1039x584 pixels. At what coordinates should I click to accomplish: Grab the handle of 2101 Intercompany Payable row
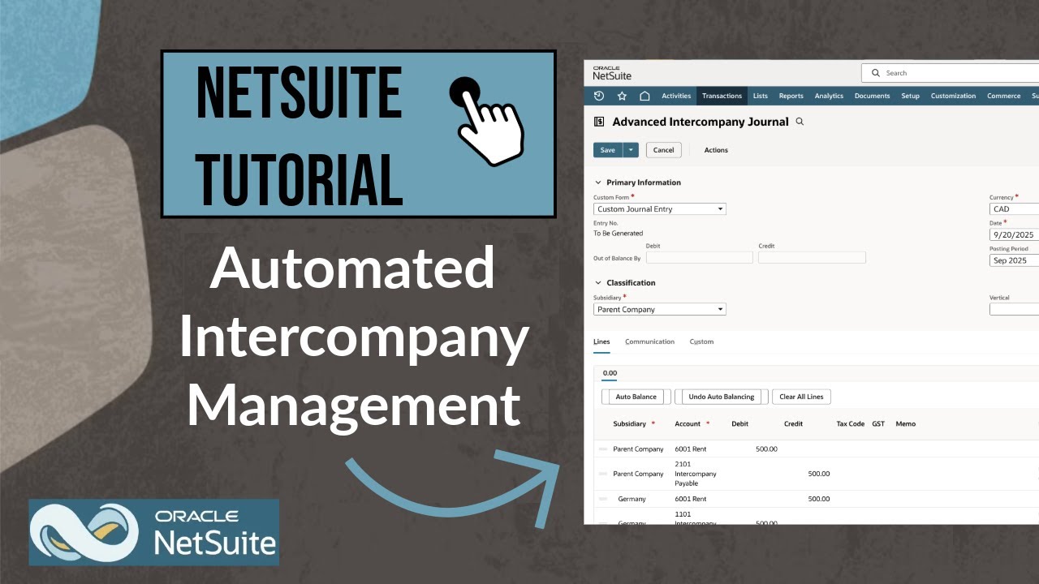click(x=602, y=474)
